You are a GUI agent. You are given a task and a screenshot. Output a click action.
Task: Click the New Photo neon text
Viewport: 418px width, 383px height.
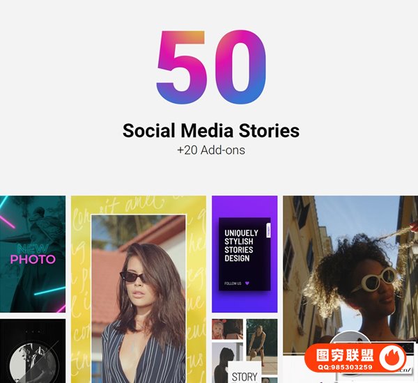33,254
